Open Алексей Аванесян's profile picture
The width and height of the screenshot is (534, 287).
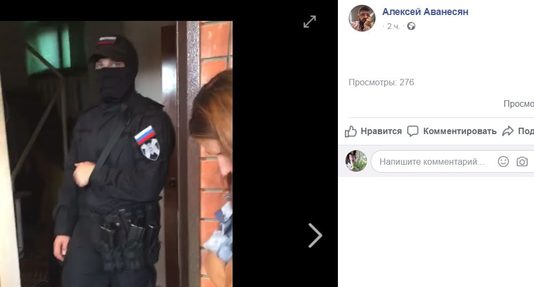(x=362, y=18)
